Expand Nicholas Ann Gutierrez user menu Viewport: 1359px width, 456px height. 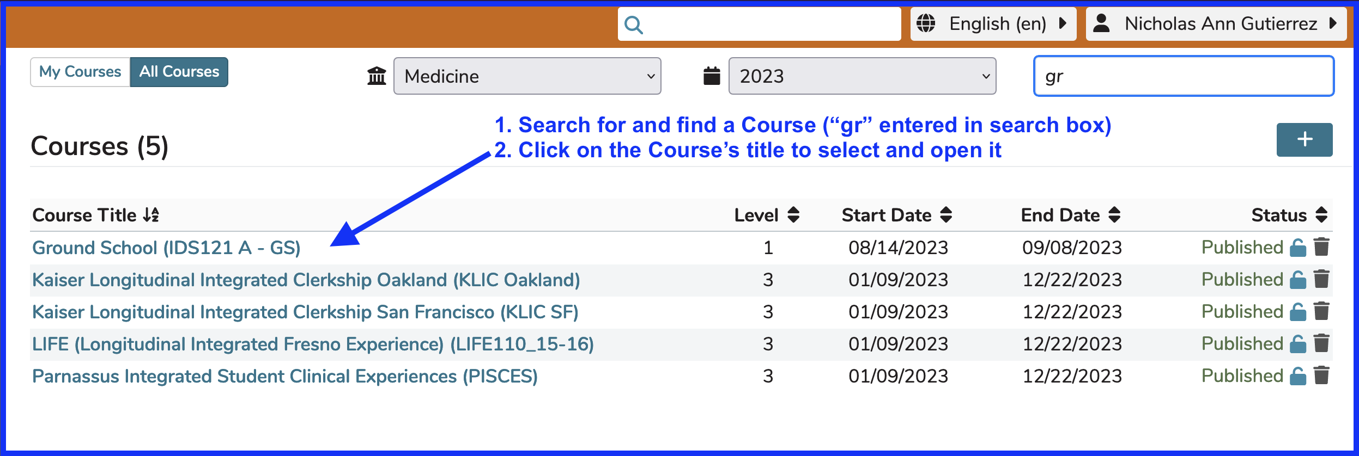pyautogui.click(x=1216, y=24)
